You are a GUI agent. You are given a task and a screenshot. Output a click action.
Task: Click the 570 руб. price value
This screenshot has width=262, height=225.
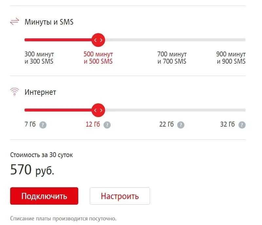coord(32,170)
